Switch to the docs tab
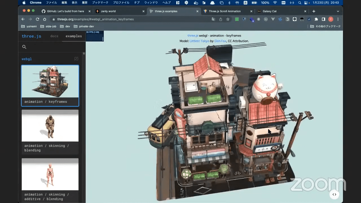 [x=54, y=36]
